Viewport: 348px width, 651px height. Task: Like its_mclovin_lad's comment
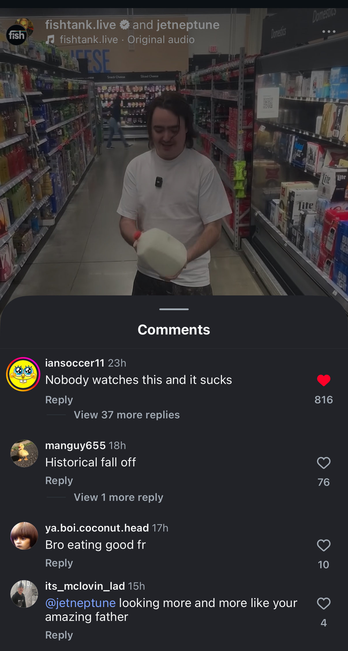click(x=323, y=604)
